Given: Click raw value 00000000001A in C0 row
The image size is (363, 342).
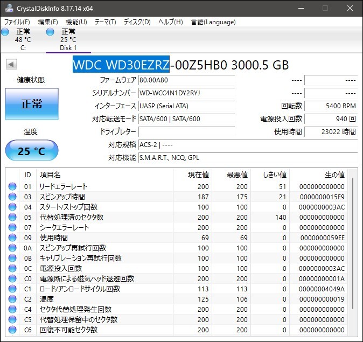Looking at the screenshot, I should click(322, 279).
